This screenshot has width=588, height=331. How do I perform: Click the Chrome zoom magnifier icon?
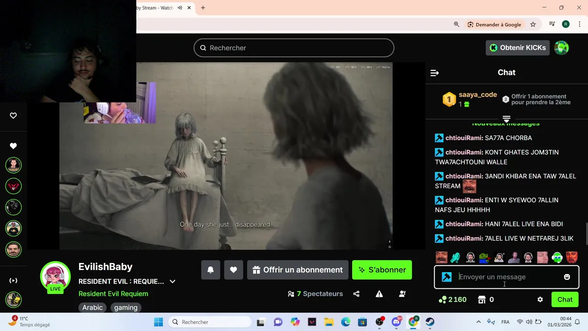457,24
